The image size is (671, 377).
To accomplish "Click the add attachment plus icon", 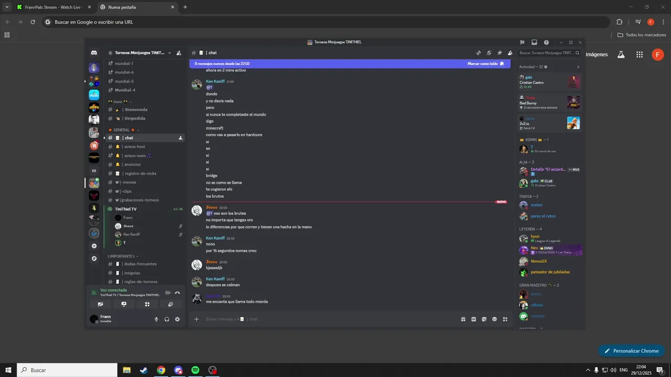I will click(197, 319).
